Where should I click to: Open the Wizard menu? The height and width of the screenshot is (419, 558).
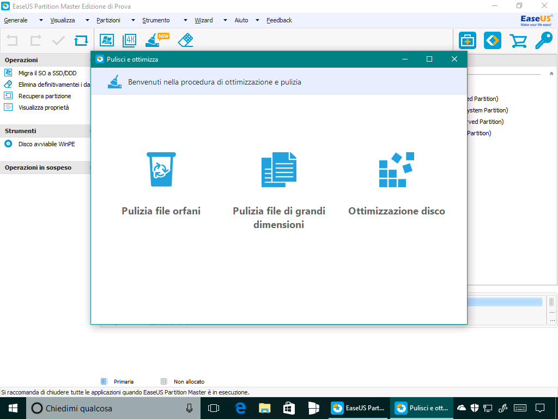(x=204, y=20)
